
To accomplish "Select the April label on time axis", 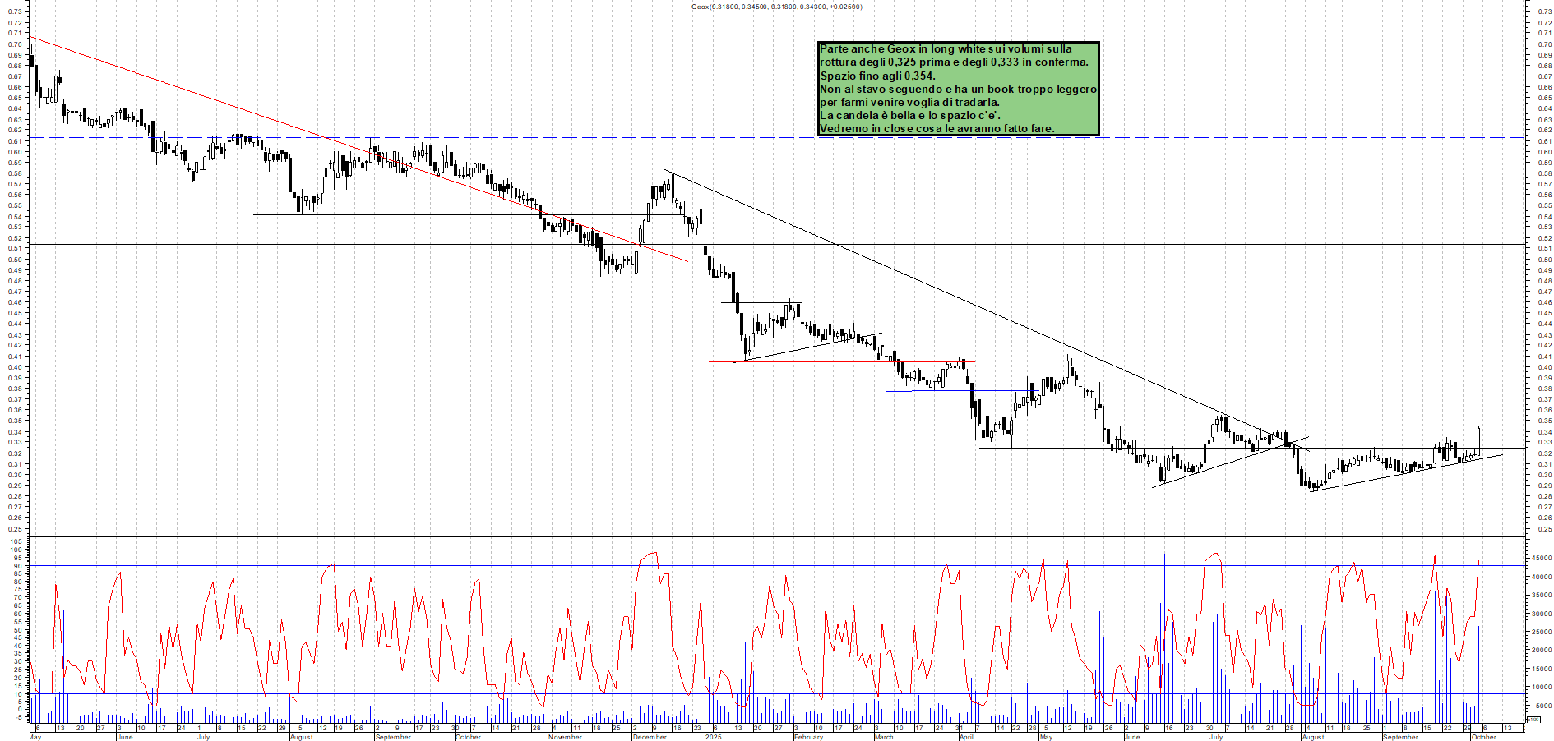I will [966, 737].
